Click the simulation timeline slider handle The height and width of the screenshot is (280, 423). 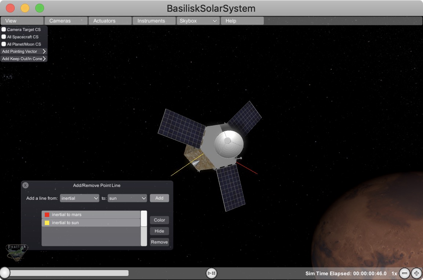(x=5, y=273)
